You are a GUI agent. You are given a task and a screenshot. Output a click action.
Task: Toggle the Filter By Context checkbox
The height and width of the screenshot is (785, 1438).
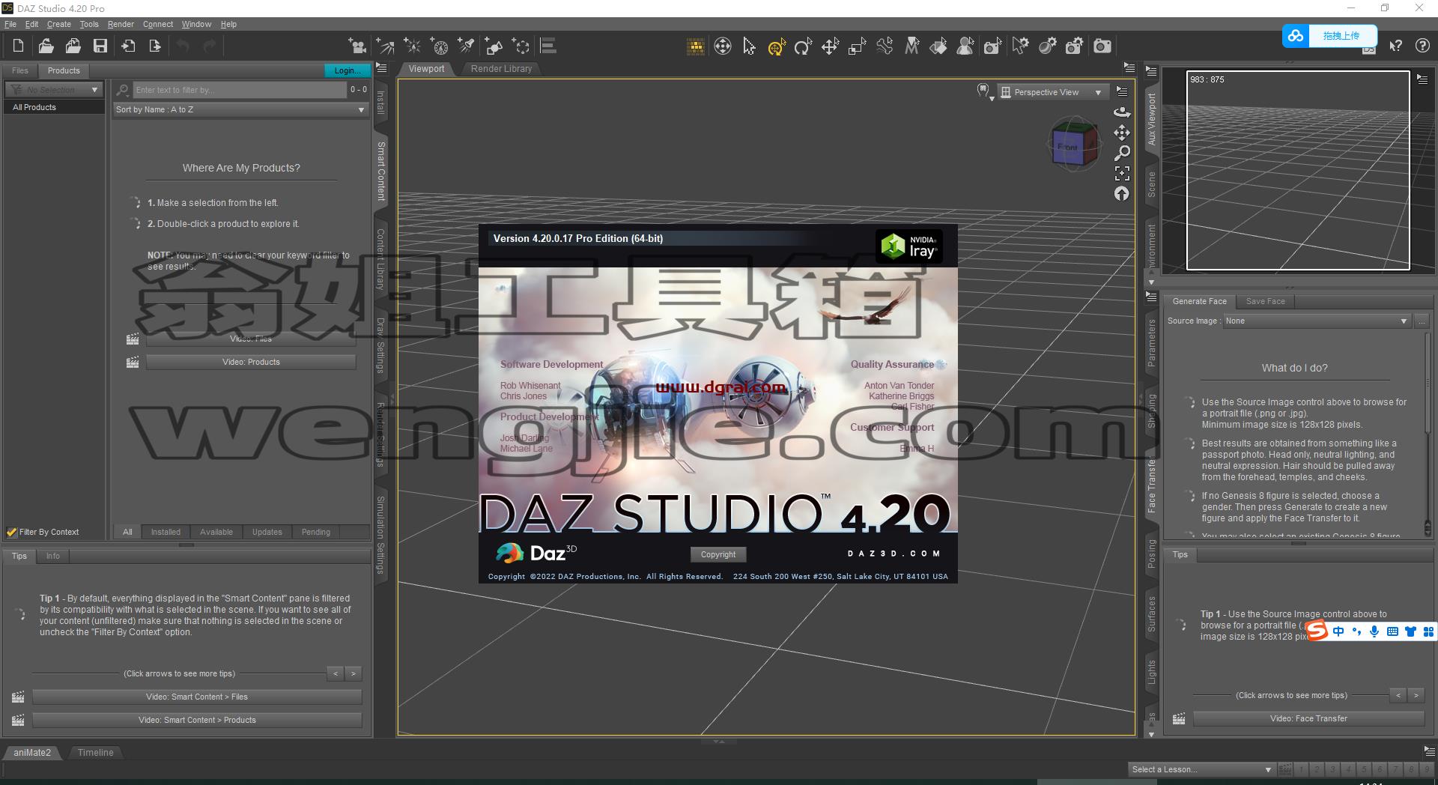[11, 533]
